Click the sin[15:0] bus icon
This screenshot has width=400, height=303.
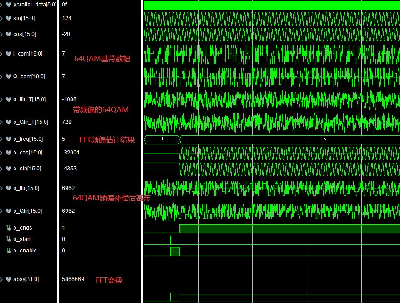[9, 18]
